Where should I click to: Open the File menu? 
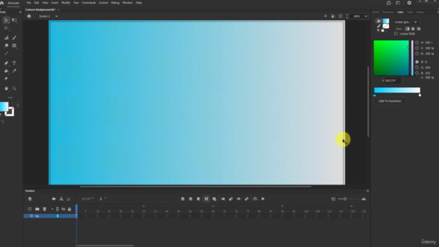pos(29,3)
